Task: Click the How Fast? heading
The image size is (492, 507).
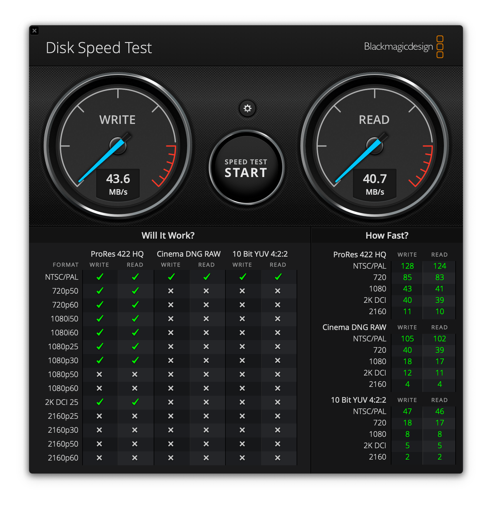Action: pos(387,235)
